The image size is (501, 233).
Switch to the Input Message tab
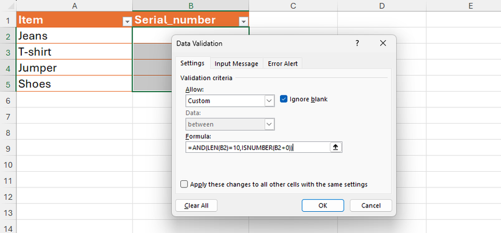236,64
